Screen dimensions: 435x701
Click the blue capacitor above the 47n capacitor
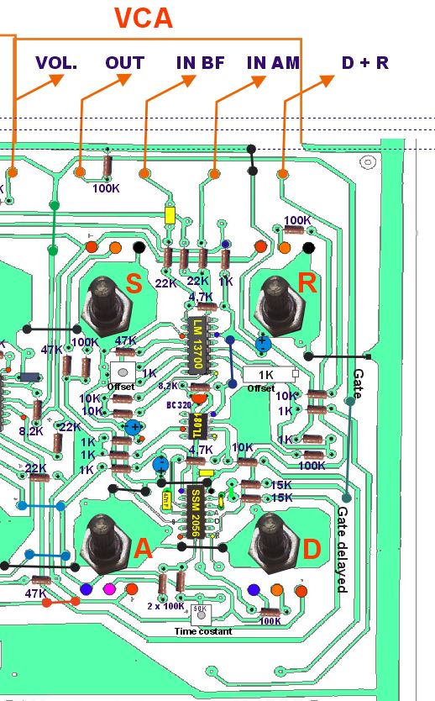[160, 465]
